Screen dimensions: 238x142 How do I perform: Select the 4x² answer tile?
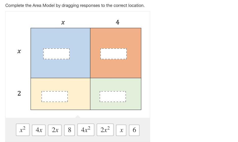[x=86, y=130]
